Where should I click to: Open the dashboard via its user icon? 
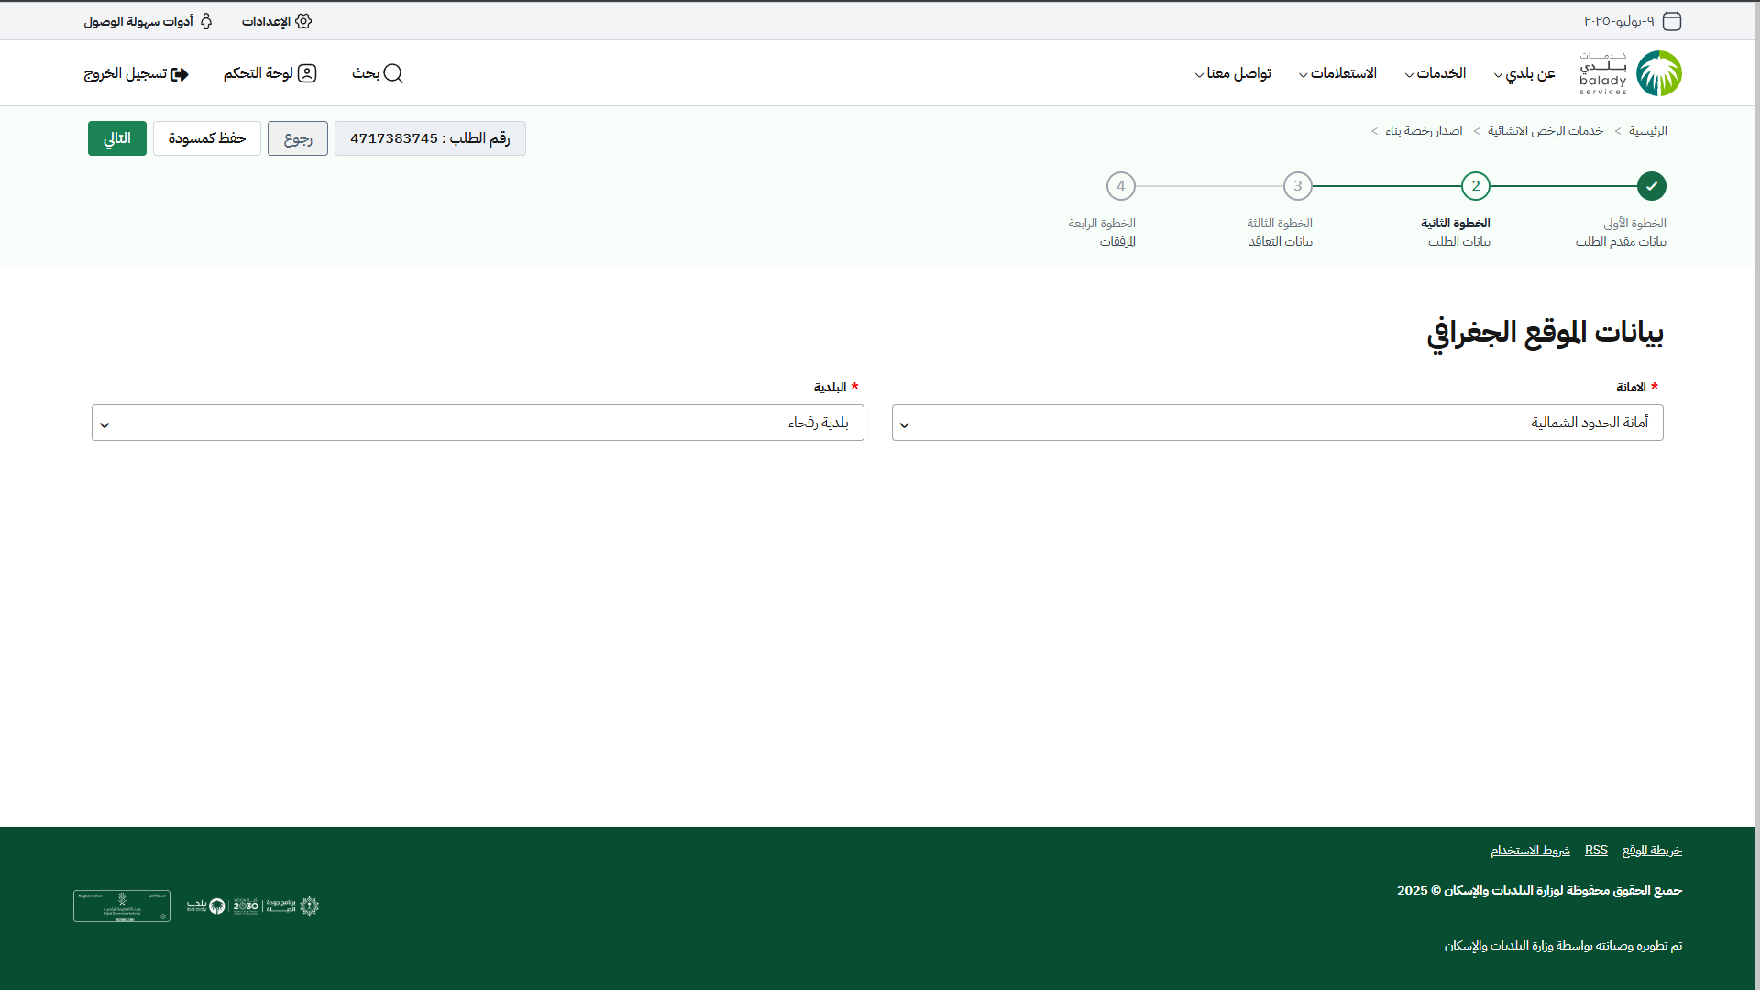[308, 73]
